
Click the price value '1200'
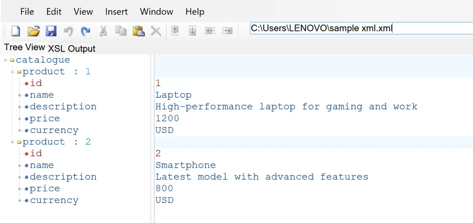click(167, 118)
